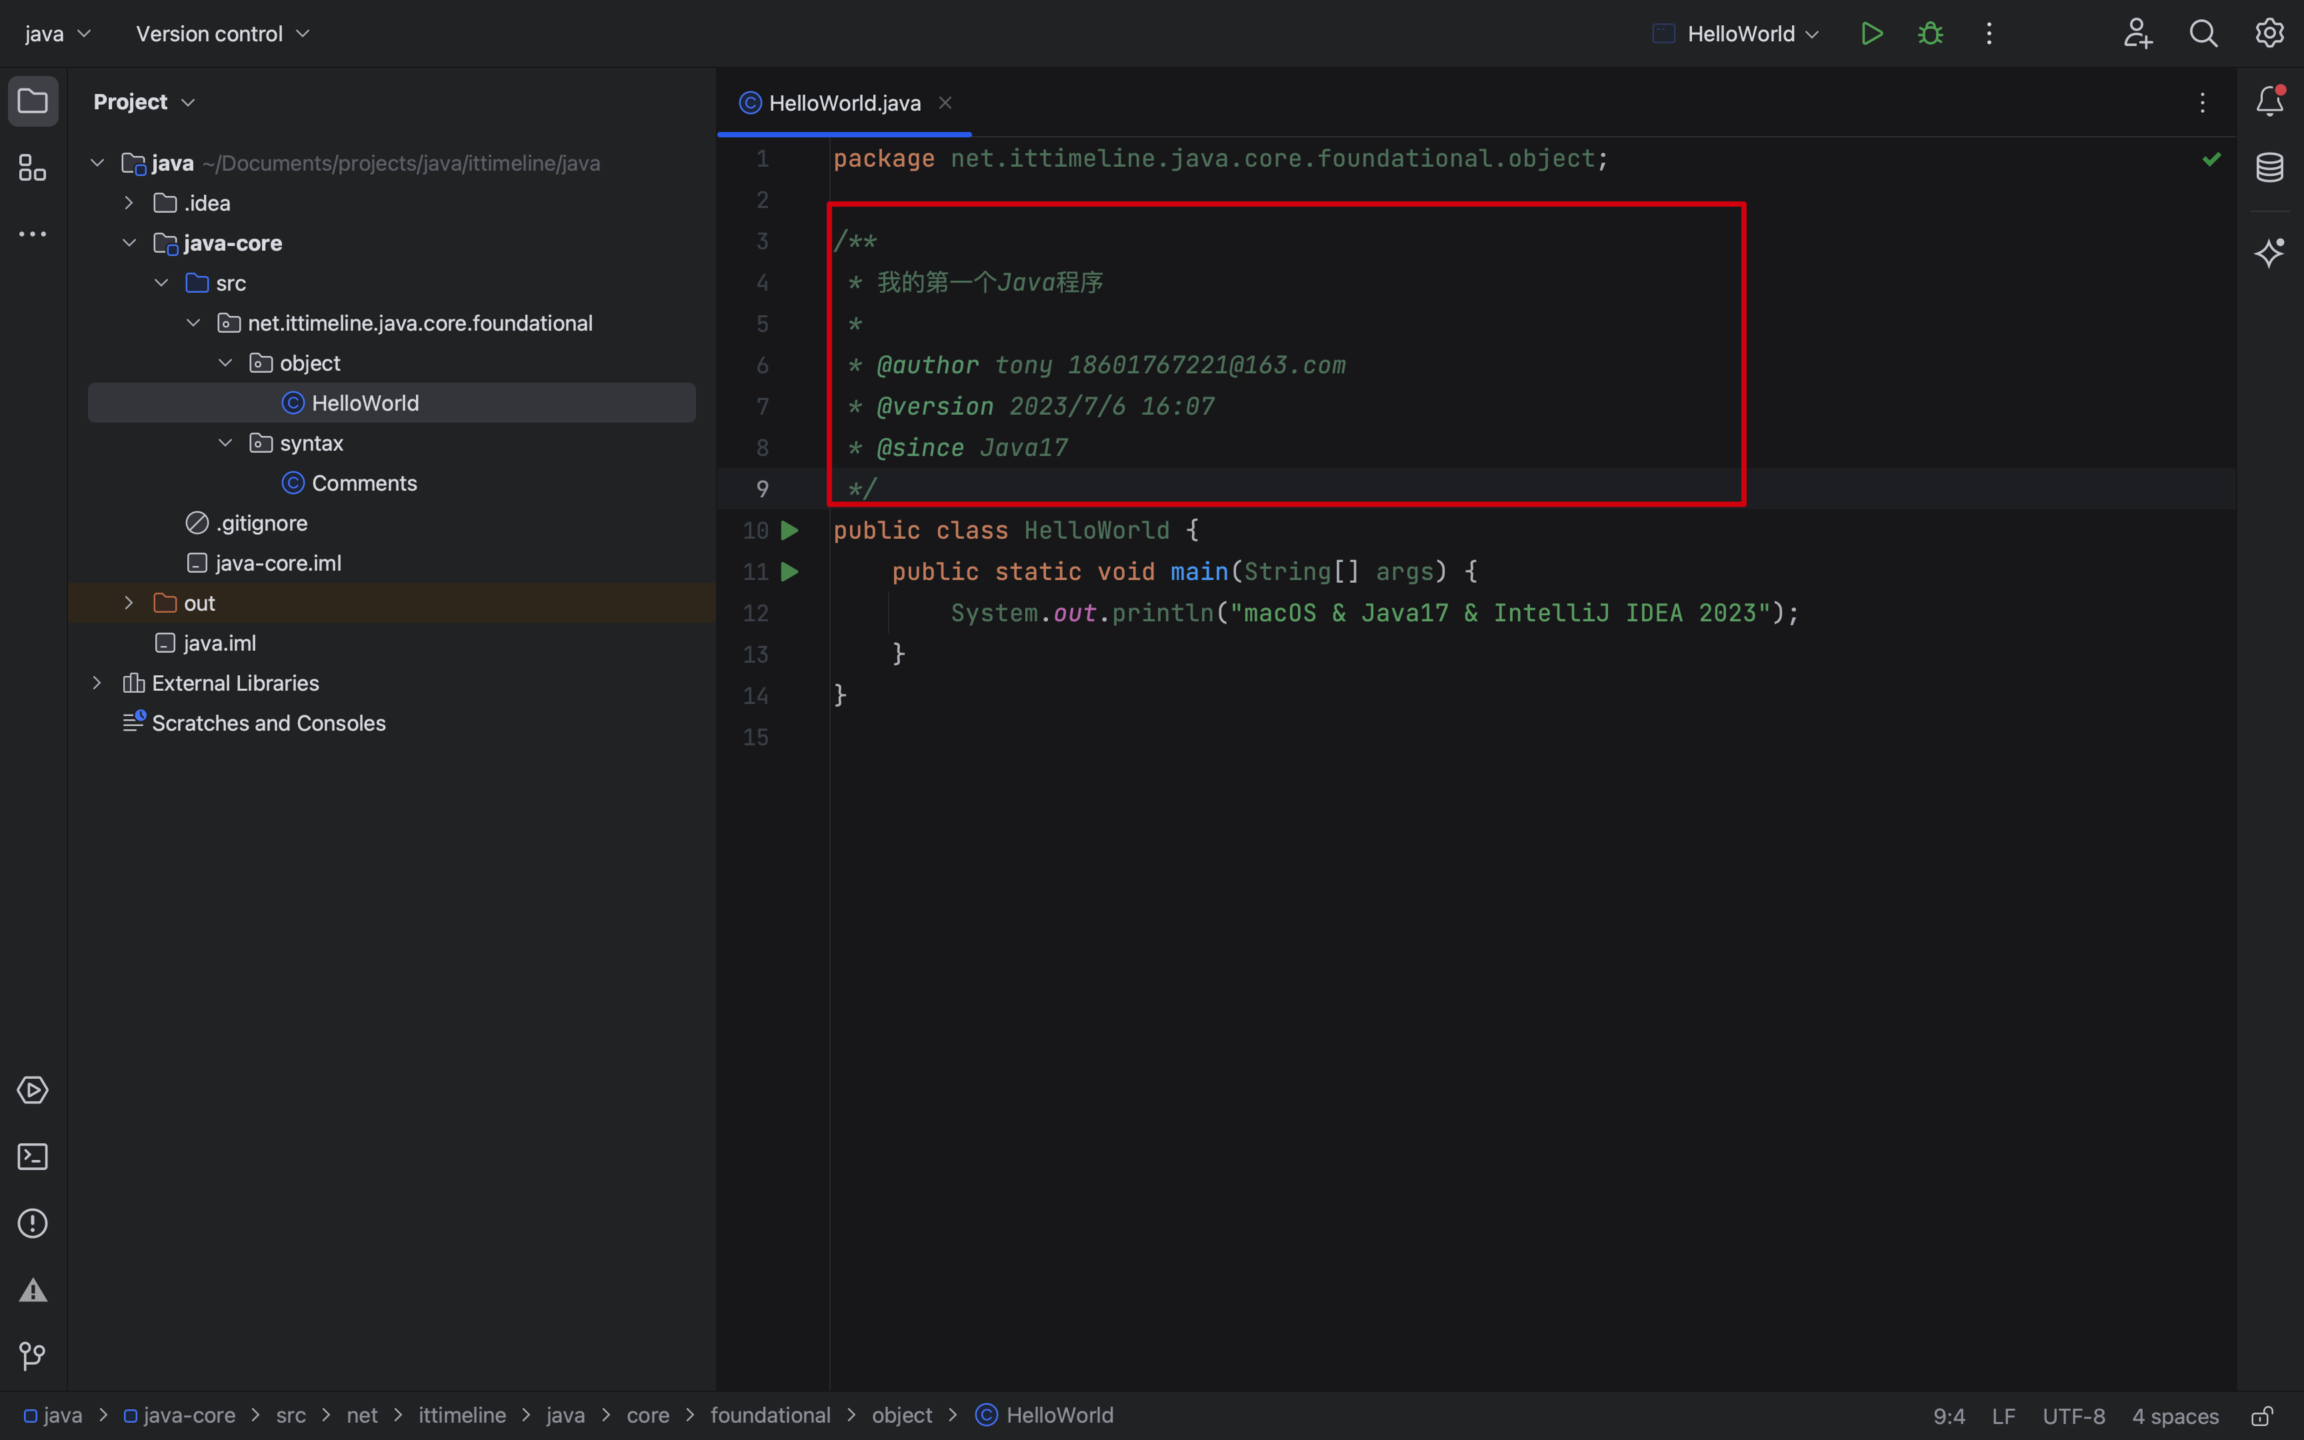Image resolution: width=2304 pixels, height=1440 pixels.
Task: Close the HelloWorld.java tab
Action: point(945,103)
